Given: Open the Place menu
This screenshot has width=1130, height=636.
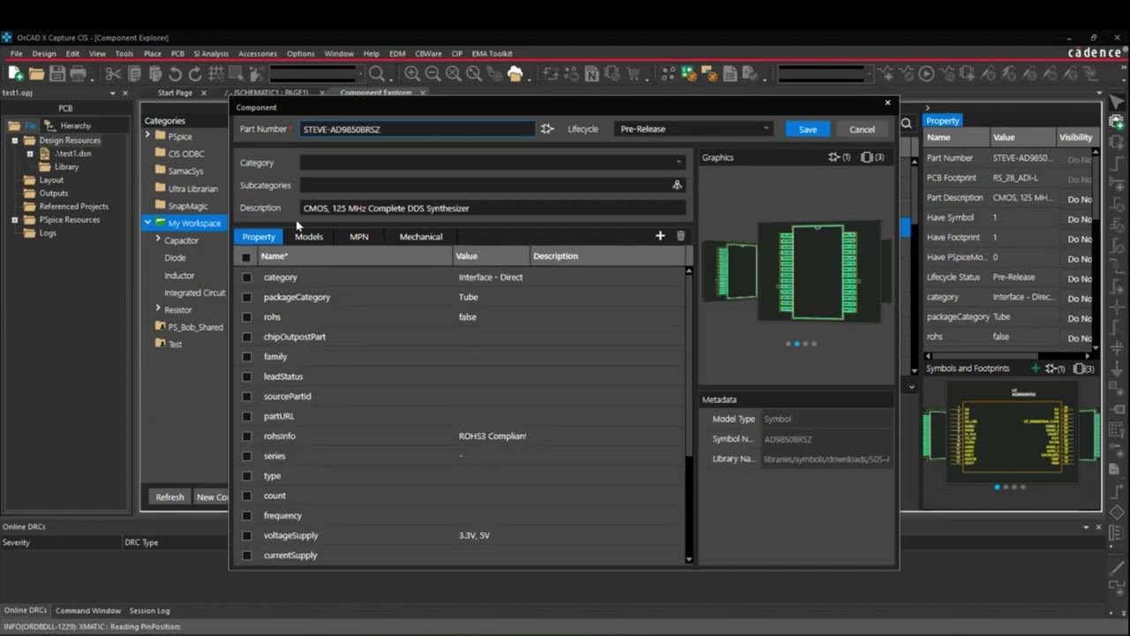Looking at the screenshot, I should pos(153,54).
